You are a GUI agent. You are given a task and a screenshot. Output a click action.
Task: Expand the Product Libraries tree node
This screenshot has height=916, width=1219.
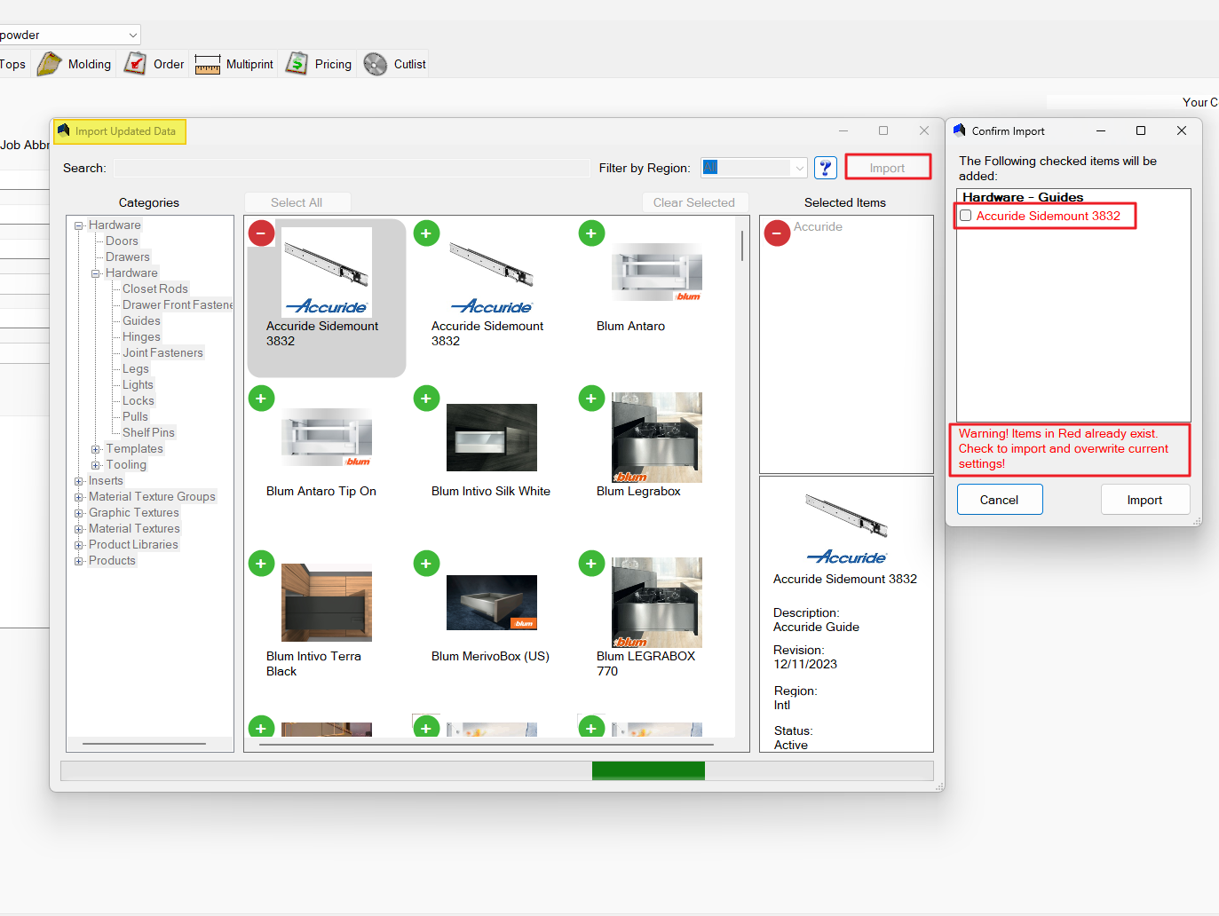(x=79, y=545)
